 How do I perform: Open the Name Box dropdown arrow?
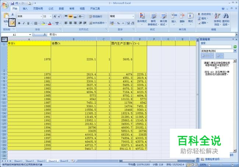tap(30, 35)
